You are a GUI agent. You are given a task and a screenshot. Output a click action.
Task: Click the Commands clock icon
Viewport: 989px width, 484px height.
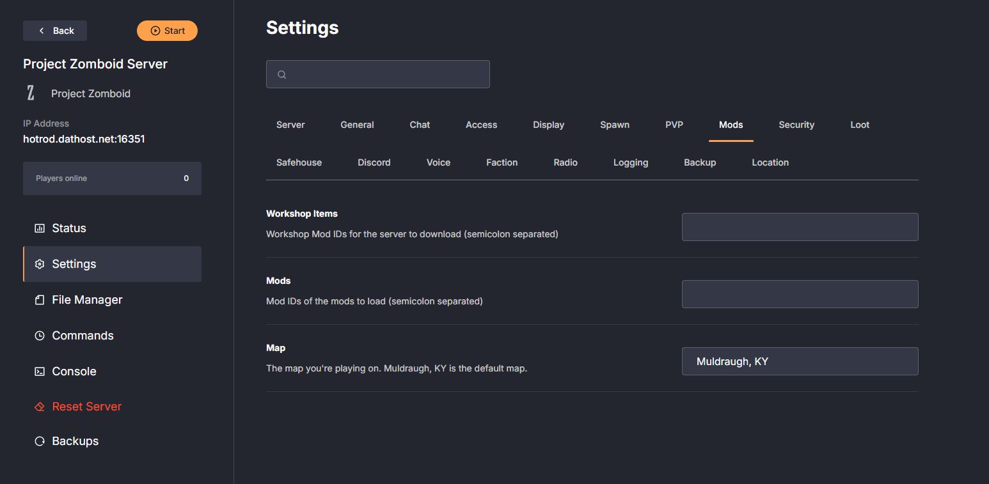click(40, 336)
